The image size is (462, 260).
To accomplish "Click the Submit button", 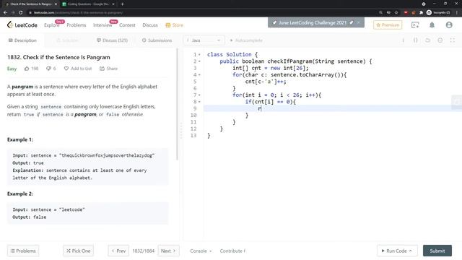I will (x=437, y=251).
